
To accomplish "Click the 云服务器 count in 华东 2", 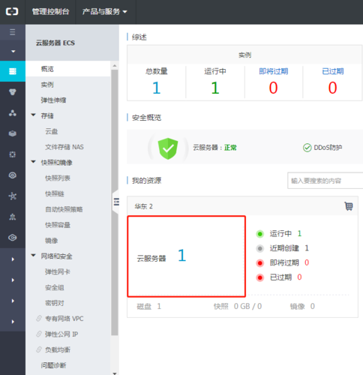I will tap(181, 256).
